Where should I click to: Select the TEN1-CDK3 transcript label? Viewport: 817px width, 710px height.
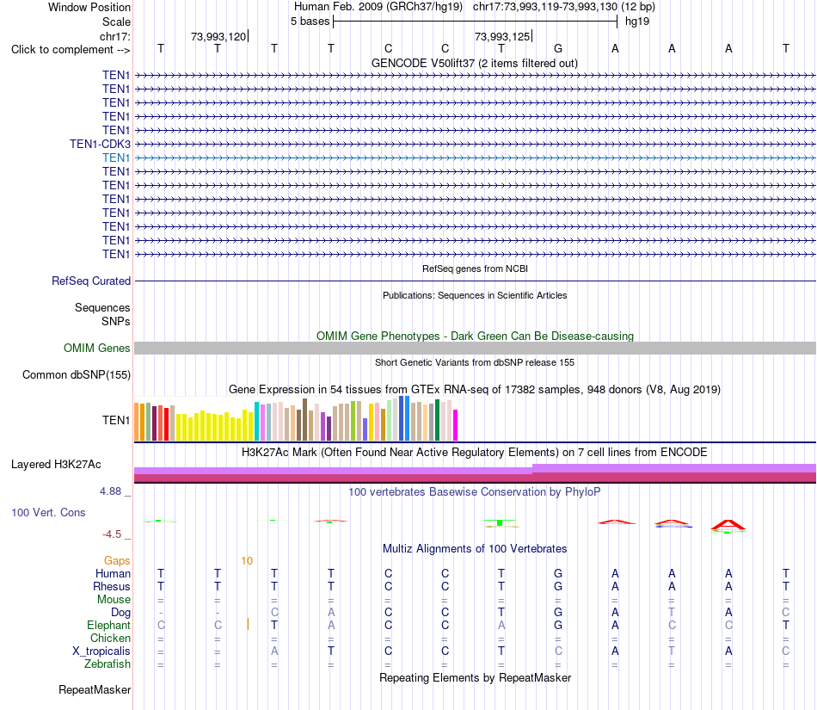pyautogui.click(x=100, y=144)
